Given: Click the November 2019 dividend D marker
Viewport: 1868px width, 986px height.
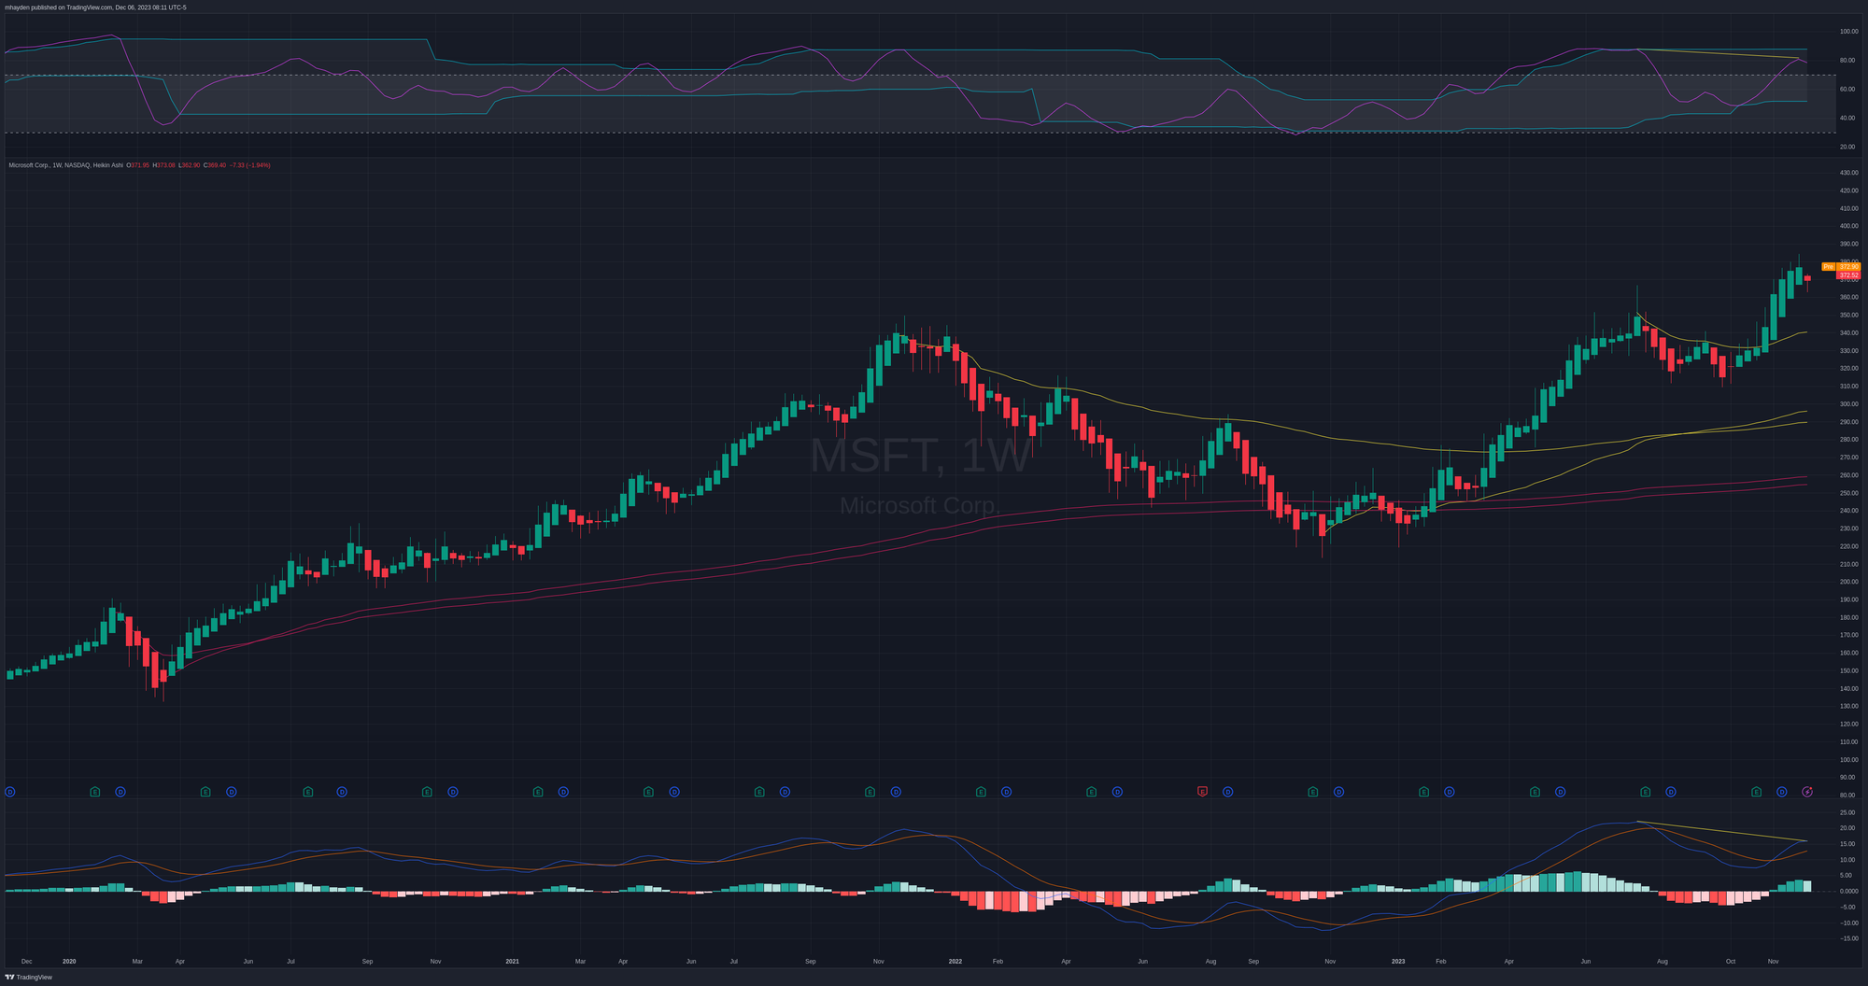Looking at the screenshot, I should tap(10, 792).
